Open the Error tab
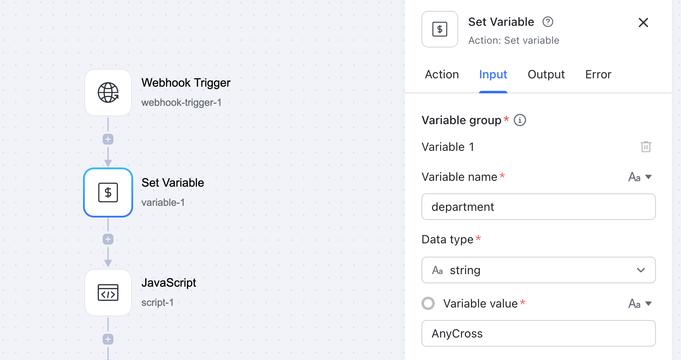The height and width of the screenshot is (360, 681). 598,75
